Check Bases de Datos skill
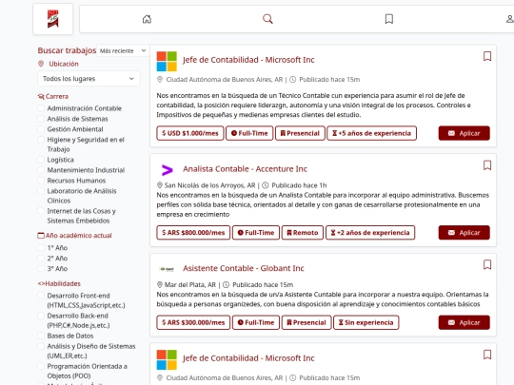This screenshot has width=514, height=385. [x=41, y=336]
